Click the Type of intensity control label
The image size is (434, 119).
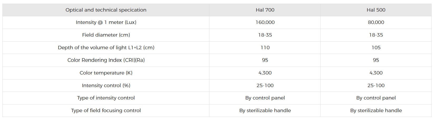click(x=106, y=98)
